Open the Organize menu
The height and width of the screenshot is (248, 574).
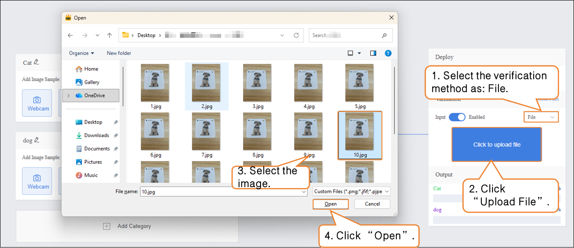tap(81, 53)
